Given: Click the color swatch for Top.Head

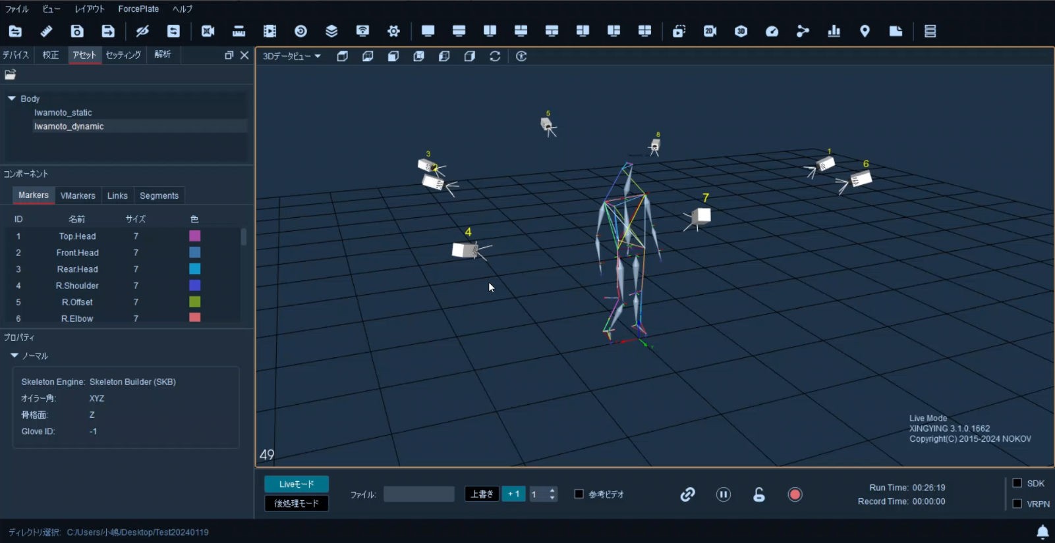Looking at the screenshot, I should pos(194,236).
